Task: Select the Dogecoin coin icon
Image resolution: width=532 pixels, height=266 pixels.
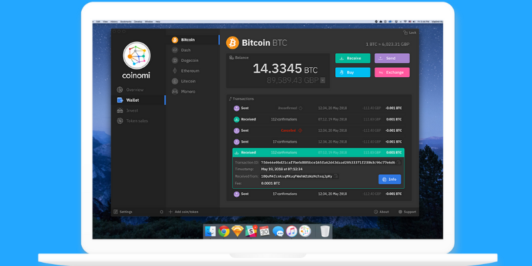Action: pyautogui.click(x=175, y=61)
